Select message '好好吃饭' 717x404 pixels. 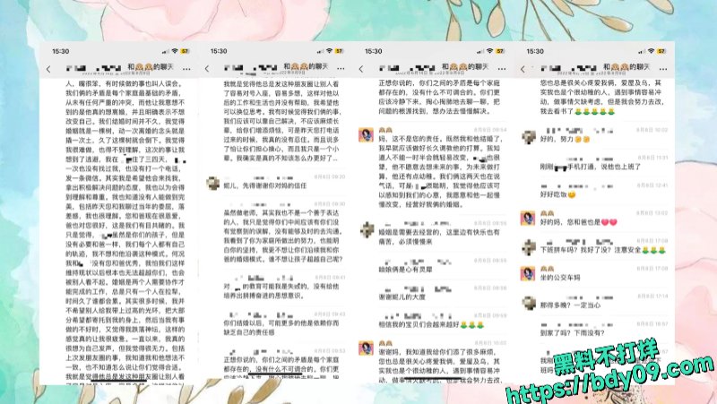coord(557,194)
